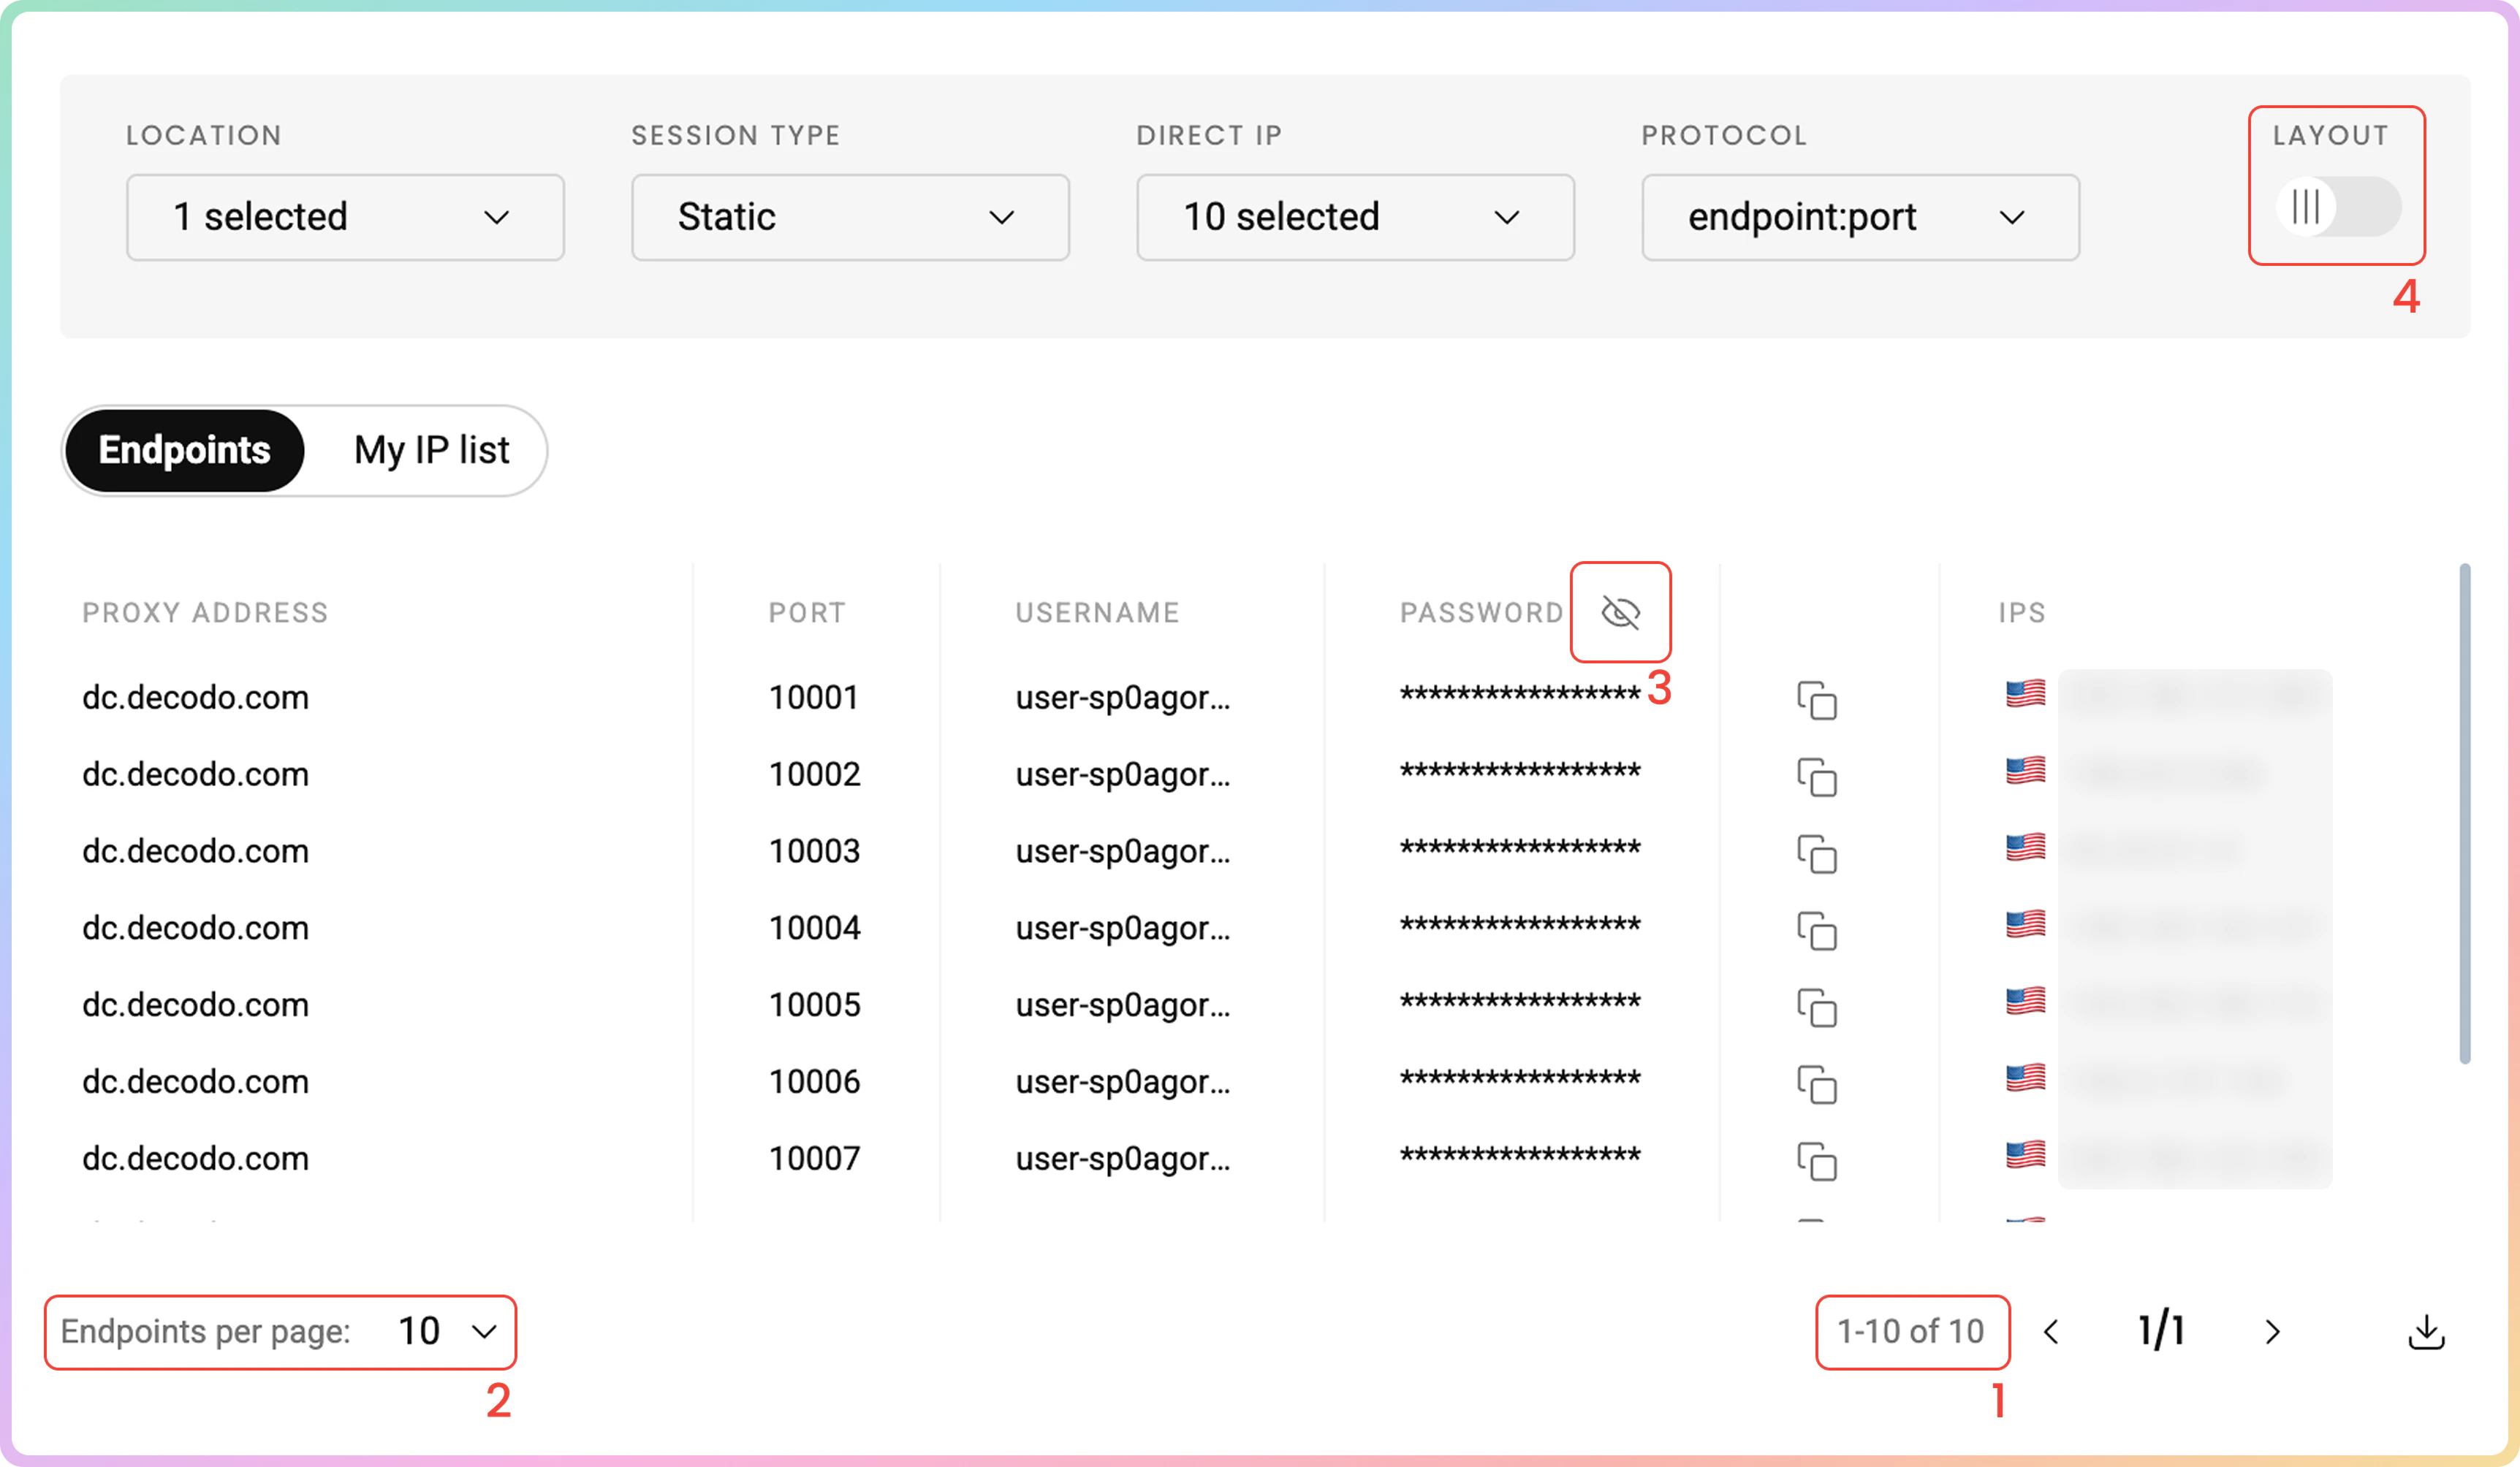The image size is (2520, 1467).
Task: Toggle the Layout switch
Action: click(x=2337, y=208)
